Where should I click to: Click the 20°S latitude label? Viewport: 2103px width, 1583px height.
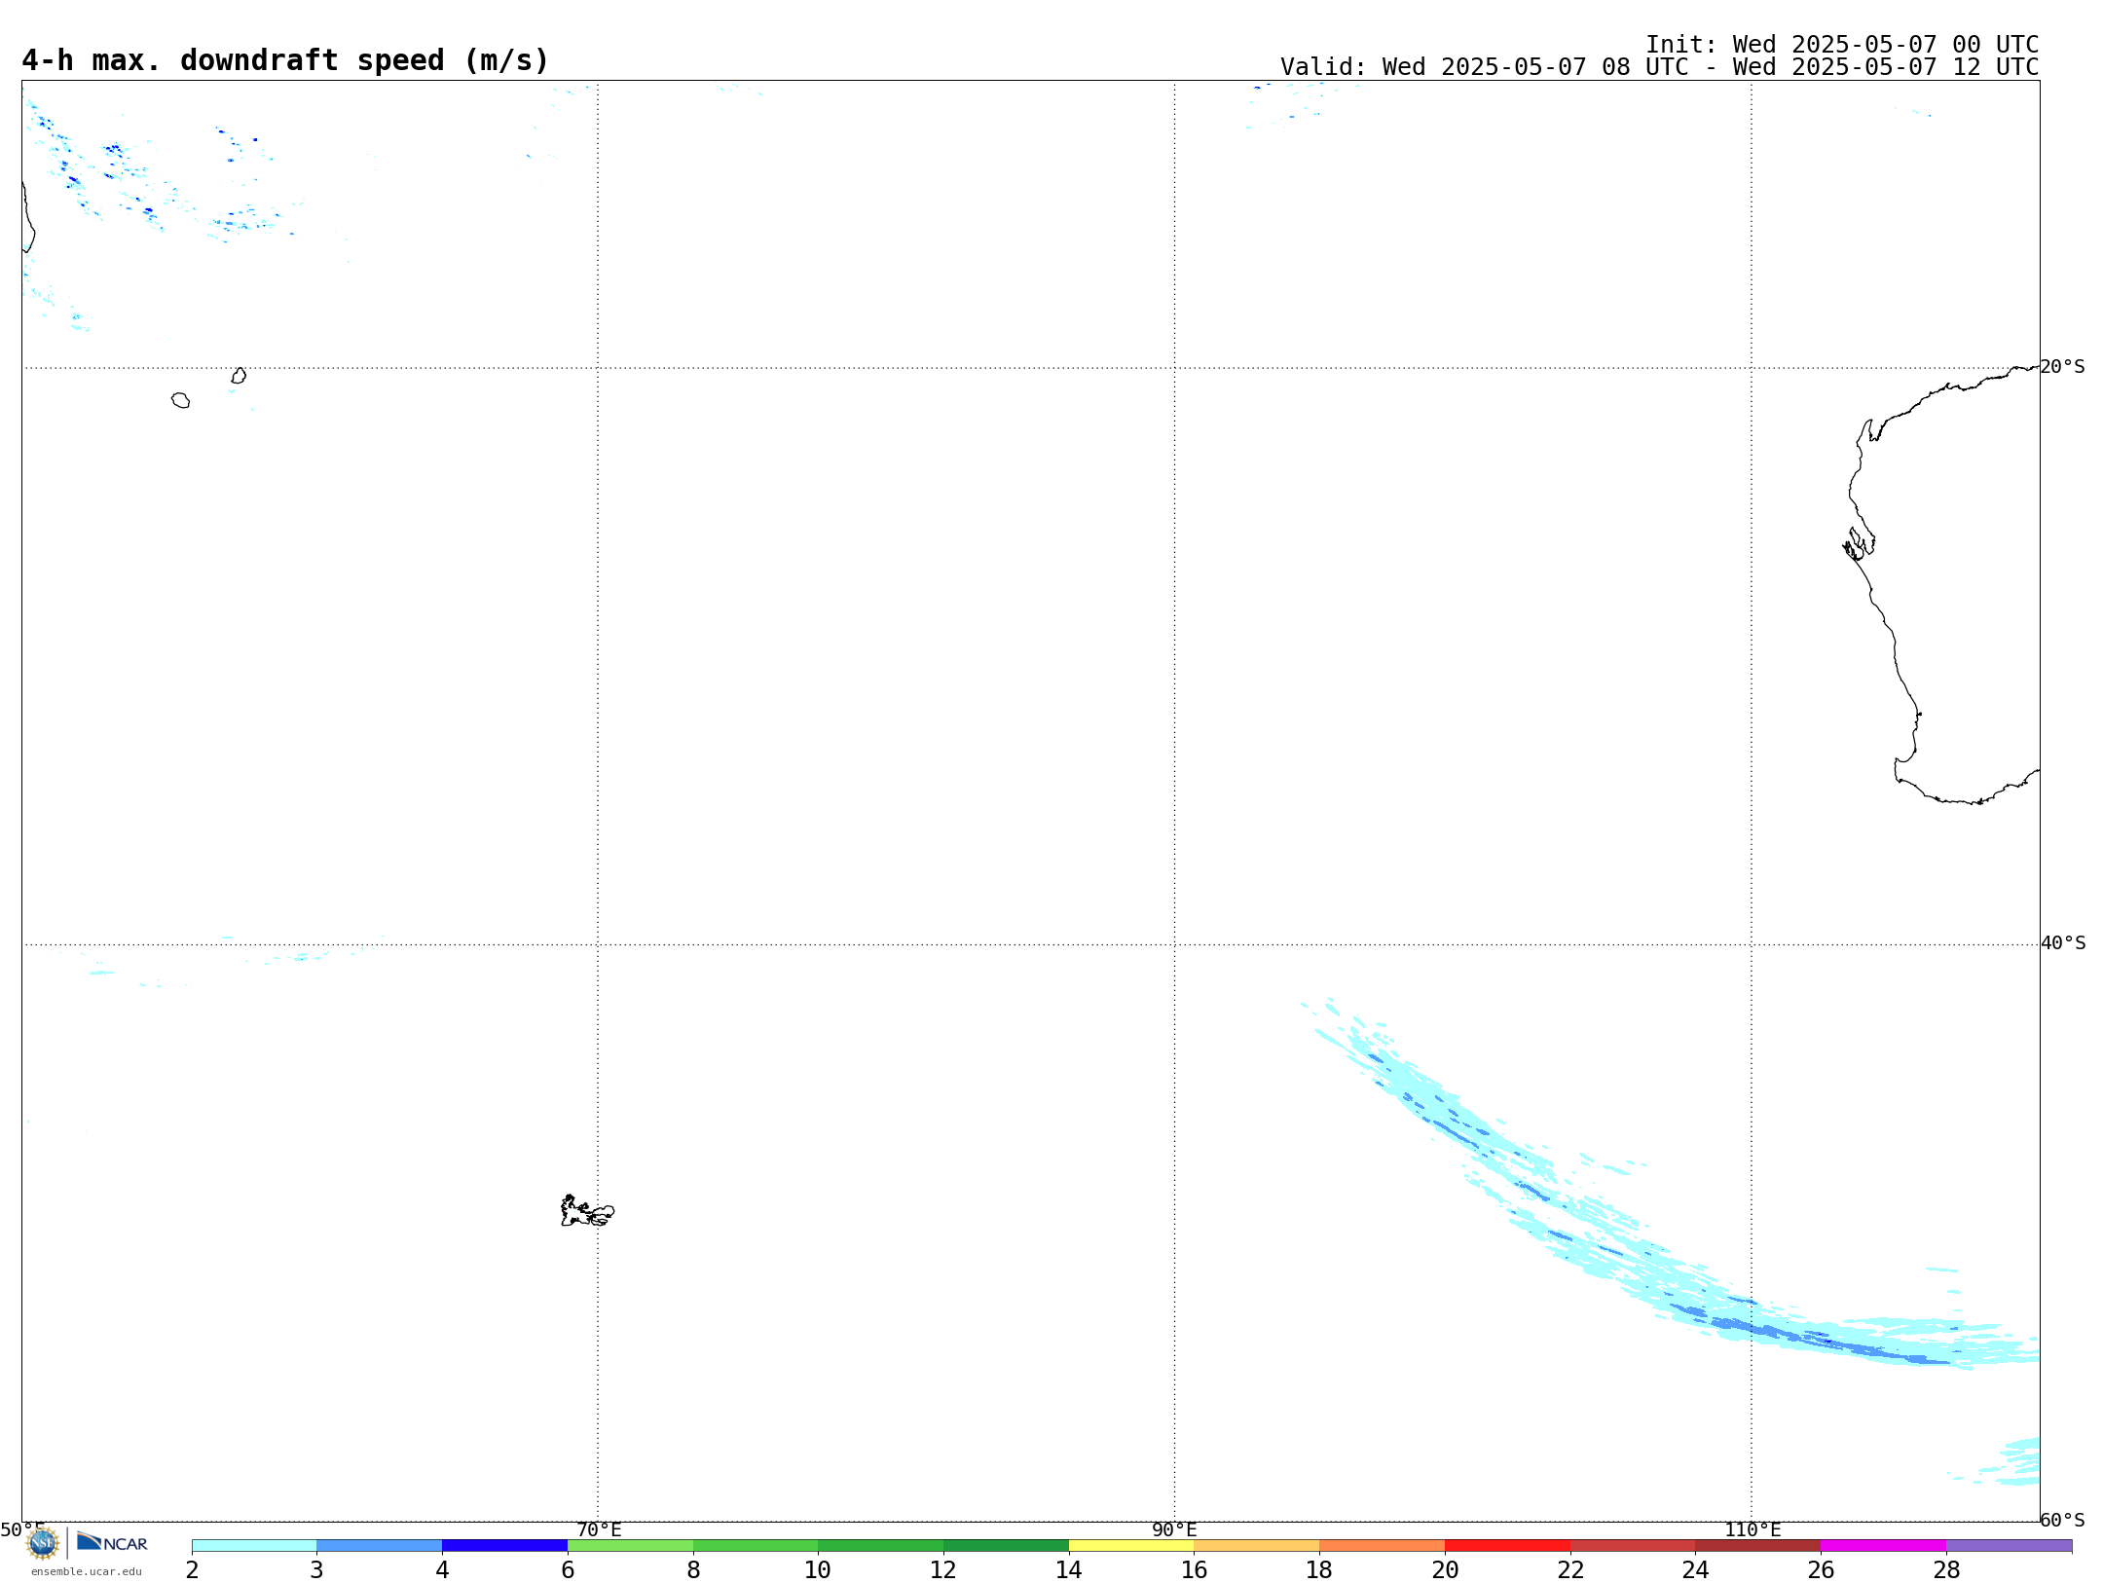2062,367
